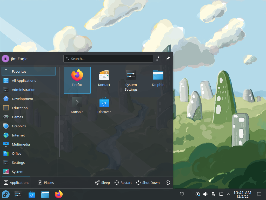Click the Sleep button
This screenshot has width=266, height=200.
tap(102, 183)
